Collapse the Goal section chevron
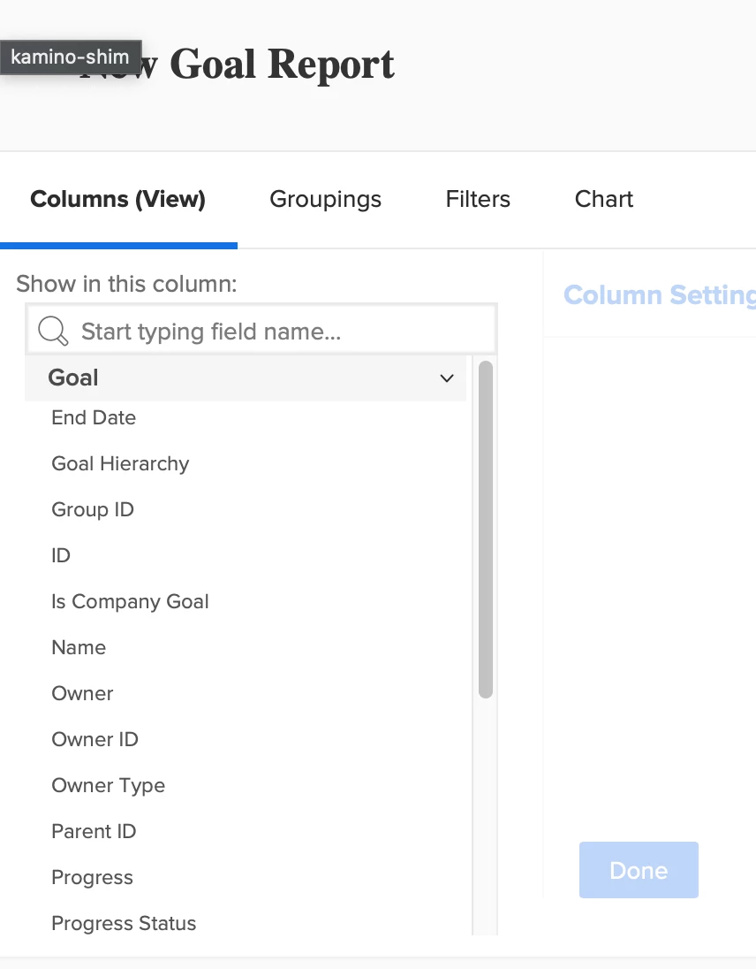 [x=447, y=378]
